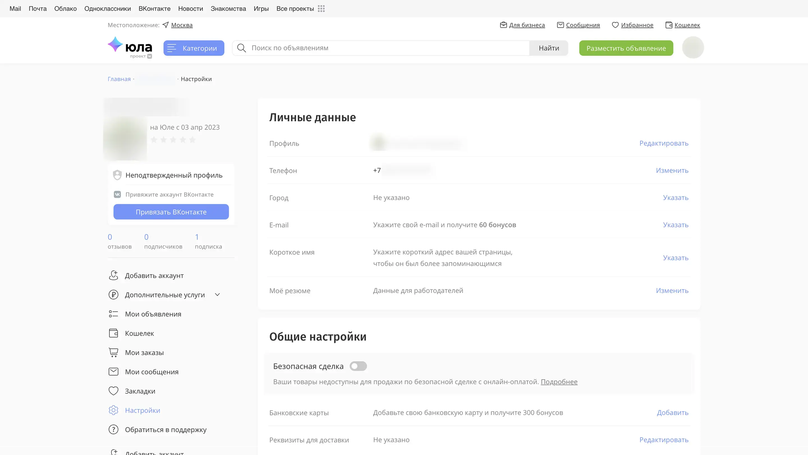808x455 pixels.
Task: Click the Избранное heart icon
Action: tap(615, 25)
